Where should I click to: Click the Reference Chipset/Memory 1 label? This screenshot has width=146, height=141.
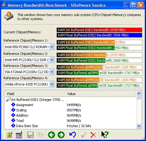pos(26,40)
